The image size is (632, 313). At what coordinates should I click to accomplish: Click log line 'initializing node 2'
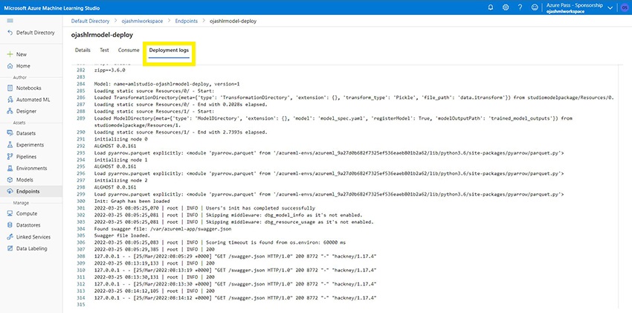click(120, 181)
